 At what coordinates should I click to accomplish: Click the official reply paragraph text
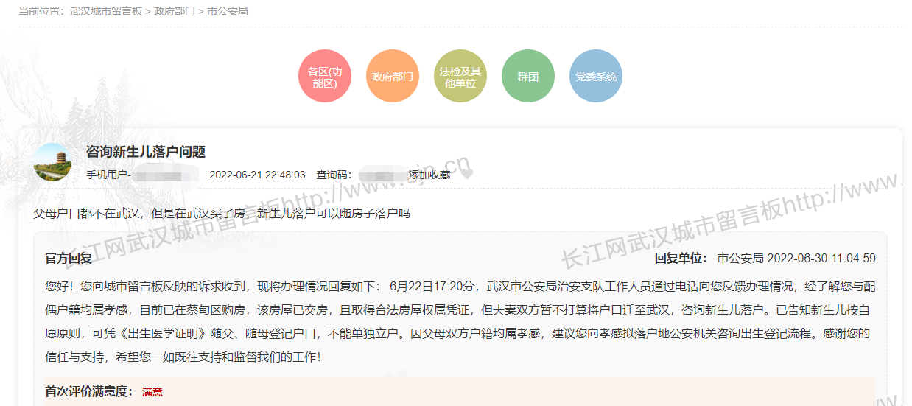point(460,321)
